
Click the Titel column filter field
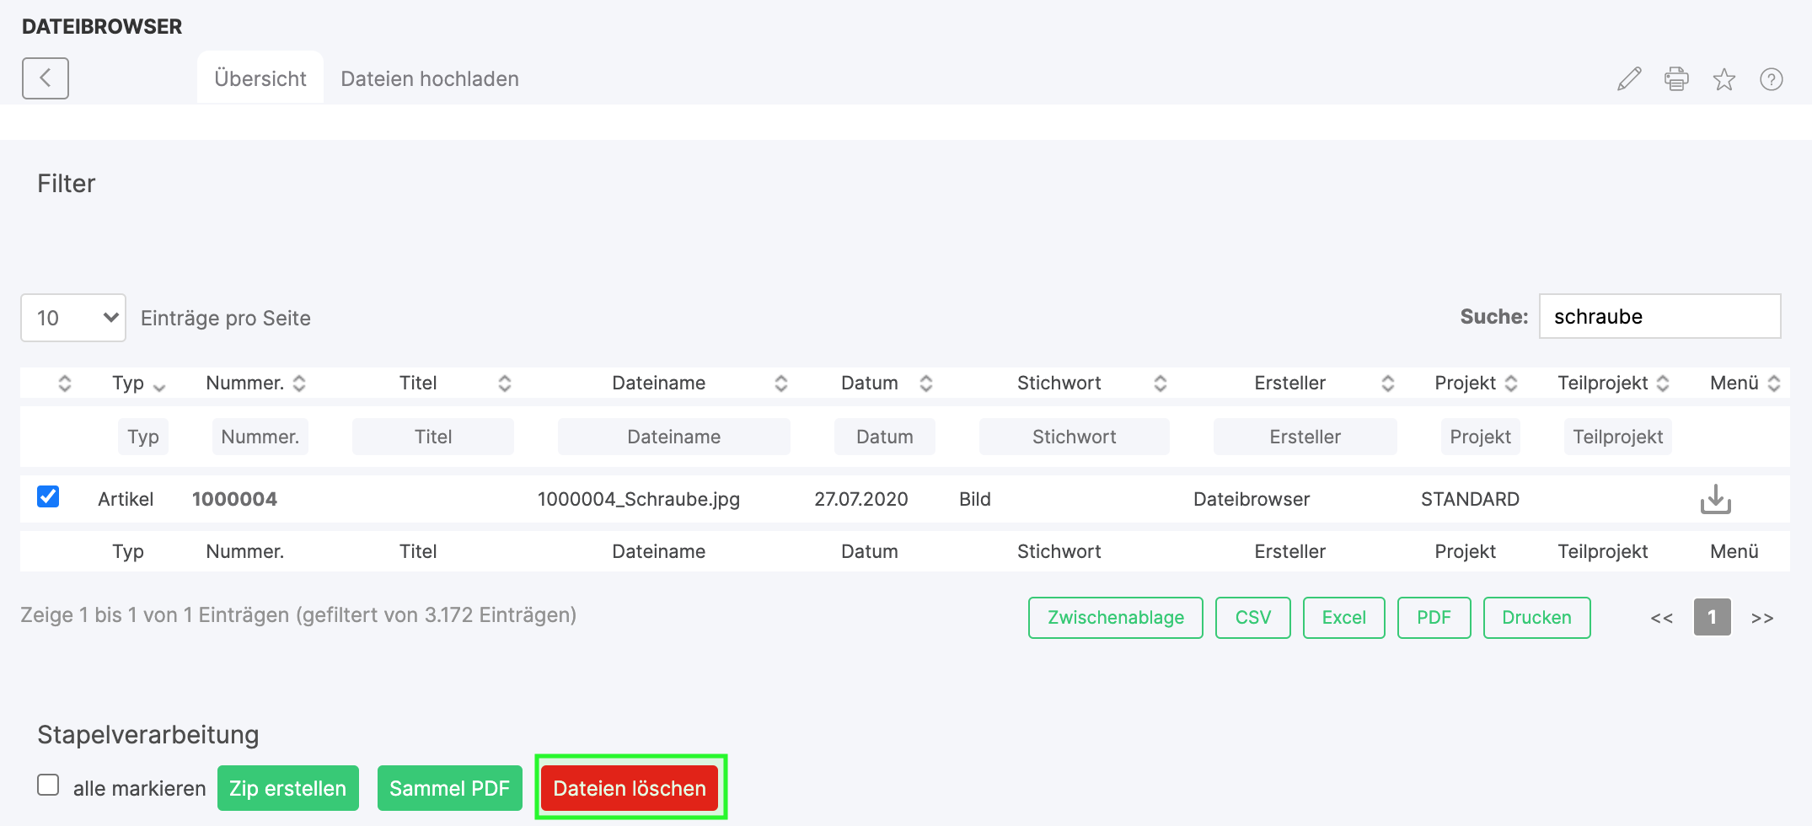pos(432,437)
